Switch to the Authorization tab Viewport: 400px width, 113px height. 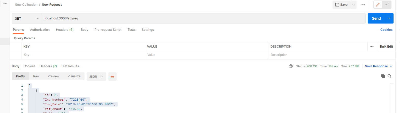40,30
